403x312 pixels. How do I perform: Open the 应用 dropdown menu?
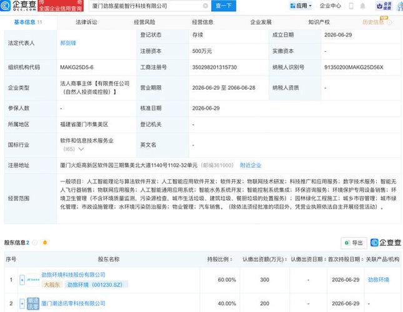click(301, 6)
